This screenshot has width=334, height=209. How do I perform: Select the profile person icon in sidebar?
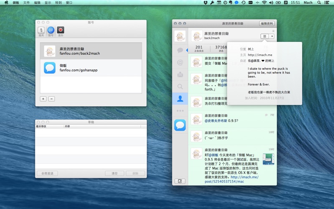[180, 99]
